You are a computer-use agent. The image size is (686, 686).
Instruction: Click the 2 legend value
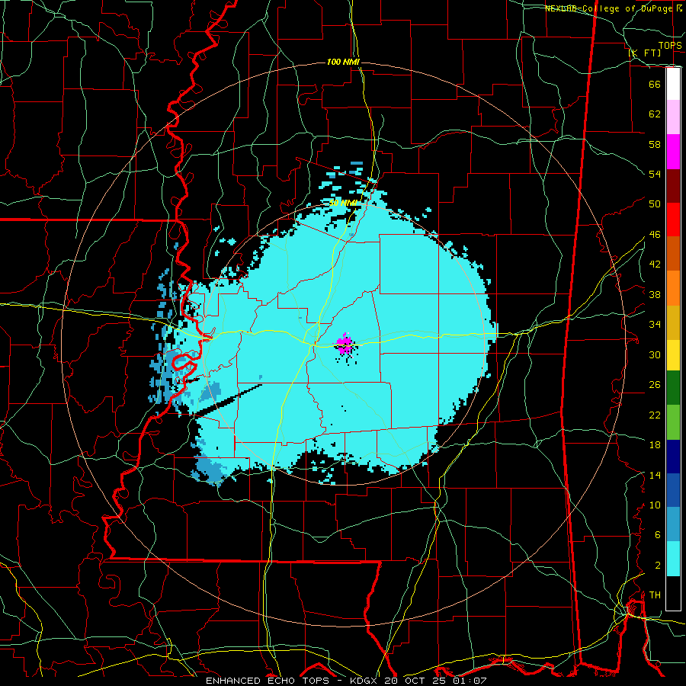[x=658, y=566]
